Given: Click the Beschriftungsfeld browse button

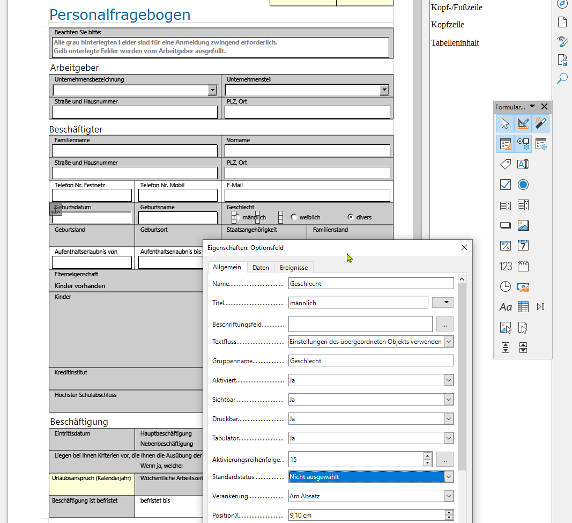Looking at the screenshot, I should point(445,324).
